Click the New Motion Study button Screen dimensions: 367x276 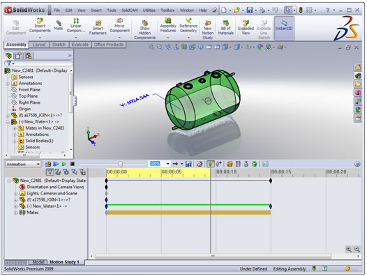pyautogui.click(x=208, y=29)
